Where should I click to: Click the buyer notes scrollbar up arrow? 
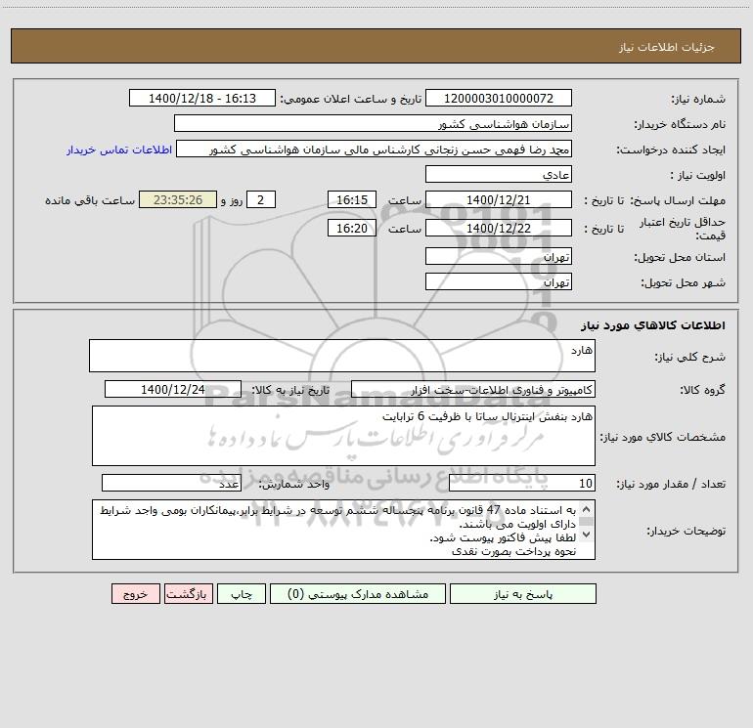click(x=586, y=509)
